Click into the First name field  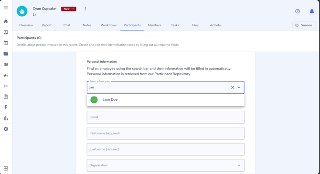coord(166,133)
